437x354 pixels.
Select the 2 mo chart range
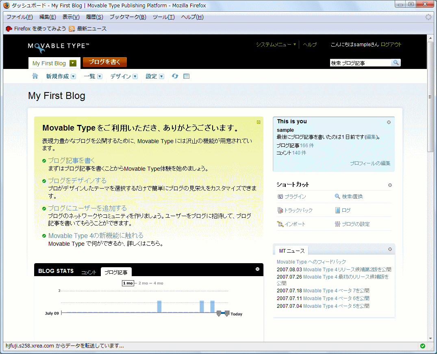pos(143,283)
